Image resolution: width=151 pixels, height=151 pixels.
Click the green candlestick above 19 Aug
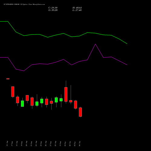point(22,104)
